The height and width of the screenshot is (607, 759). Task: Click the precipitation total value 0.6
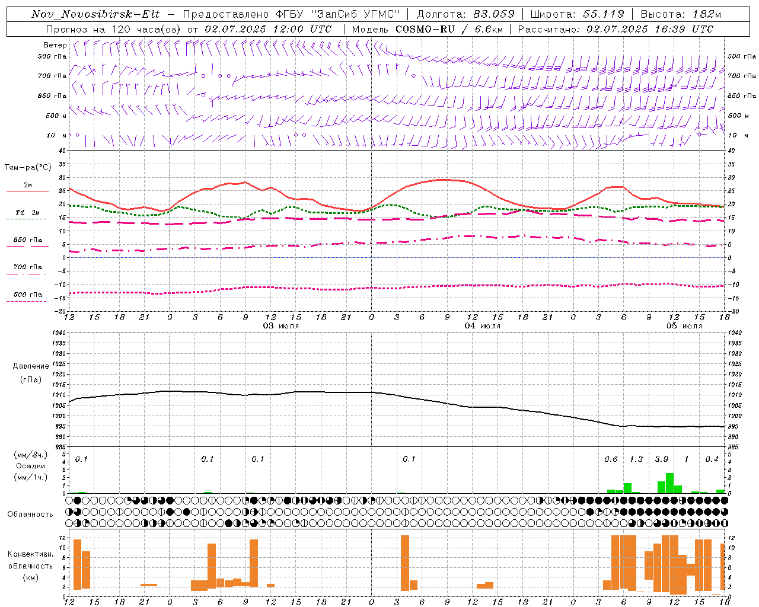[611, 459]
